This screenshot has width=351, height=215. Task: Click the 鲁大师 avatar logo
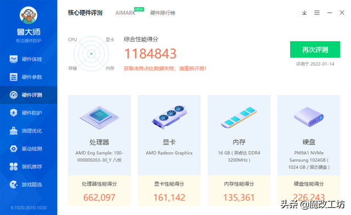coord(29,15)
